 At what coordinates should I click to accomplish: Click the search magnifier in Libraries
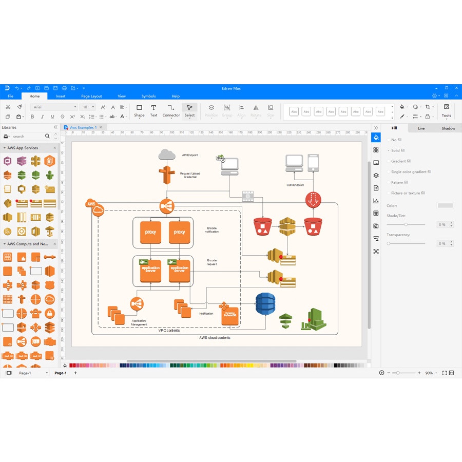tap(47, 136)
